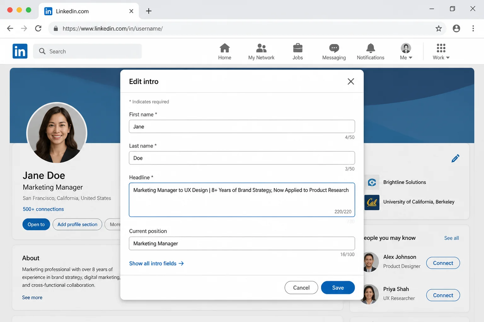Close the Linkedin.com browser tab
Image resolution: width=484 pixels, height=322 pixels.
131,11
